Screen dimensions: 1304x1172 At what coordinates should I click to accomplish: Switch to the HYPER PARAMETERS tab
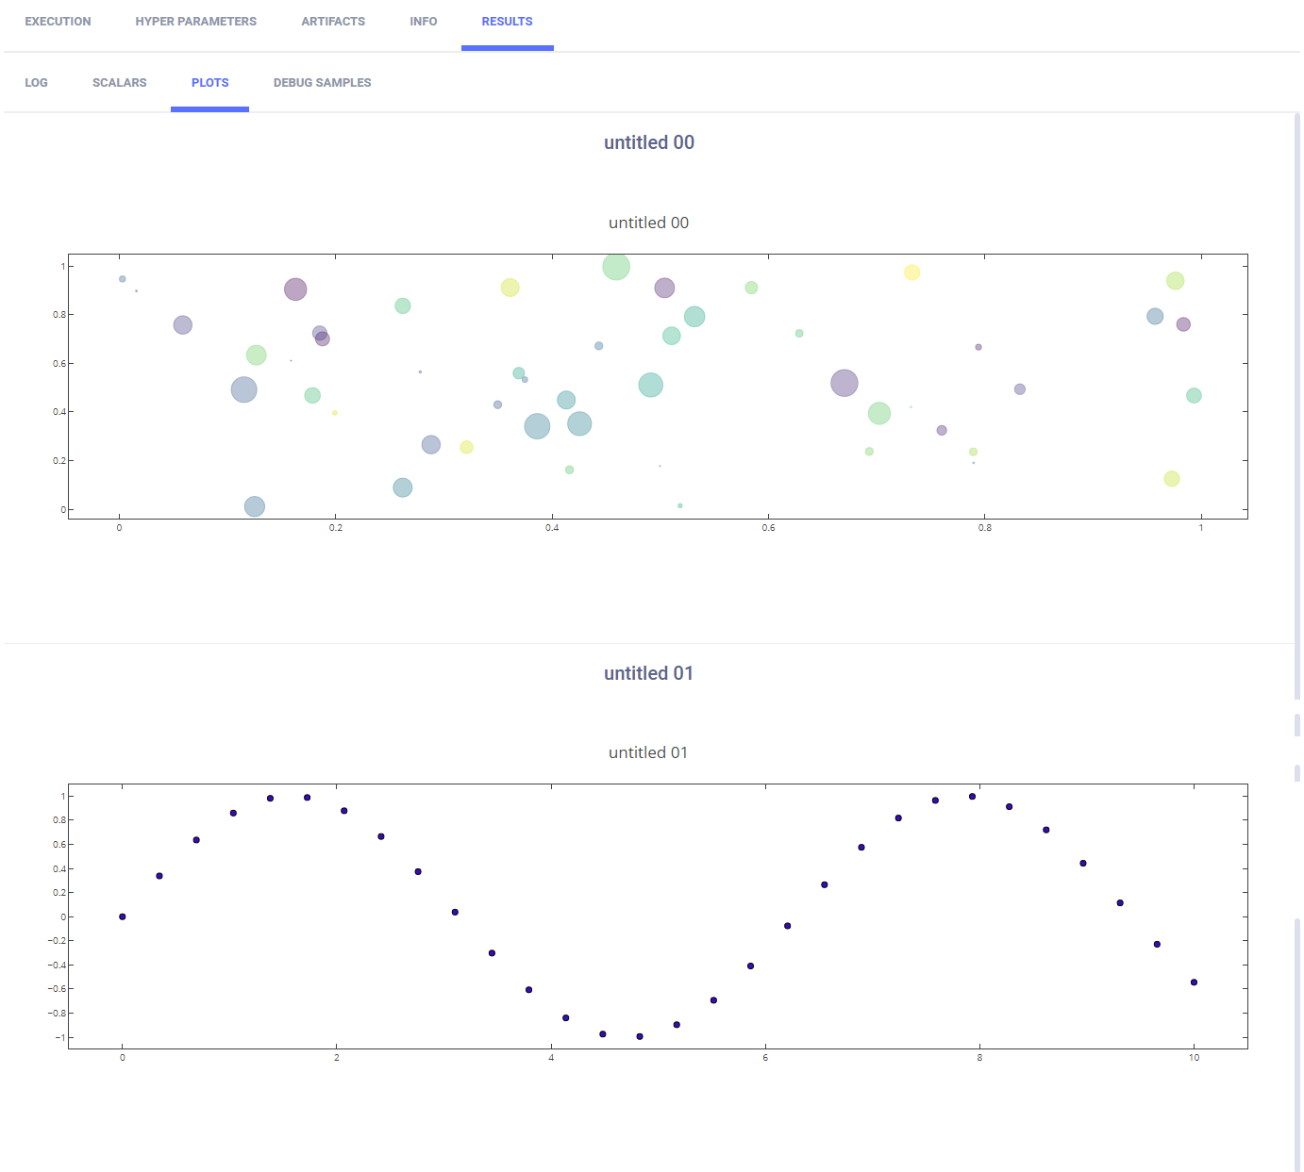pyautogui.click(x=195, y=22)
